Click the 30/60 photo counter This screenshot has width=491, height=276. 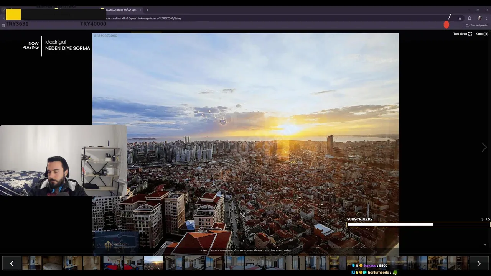[x=203, y=251]
